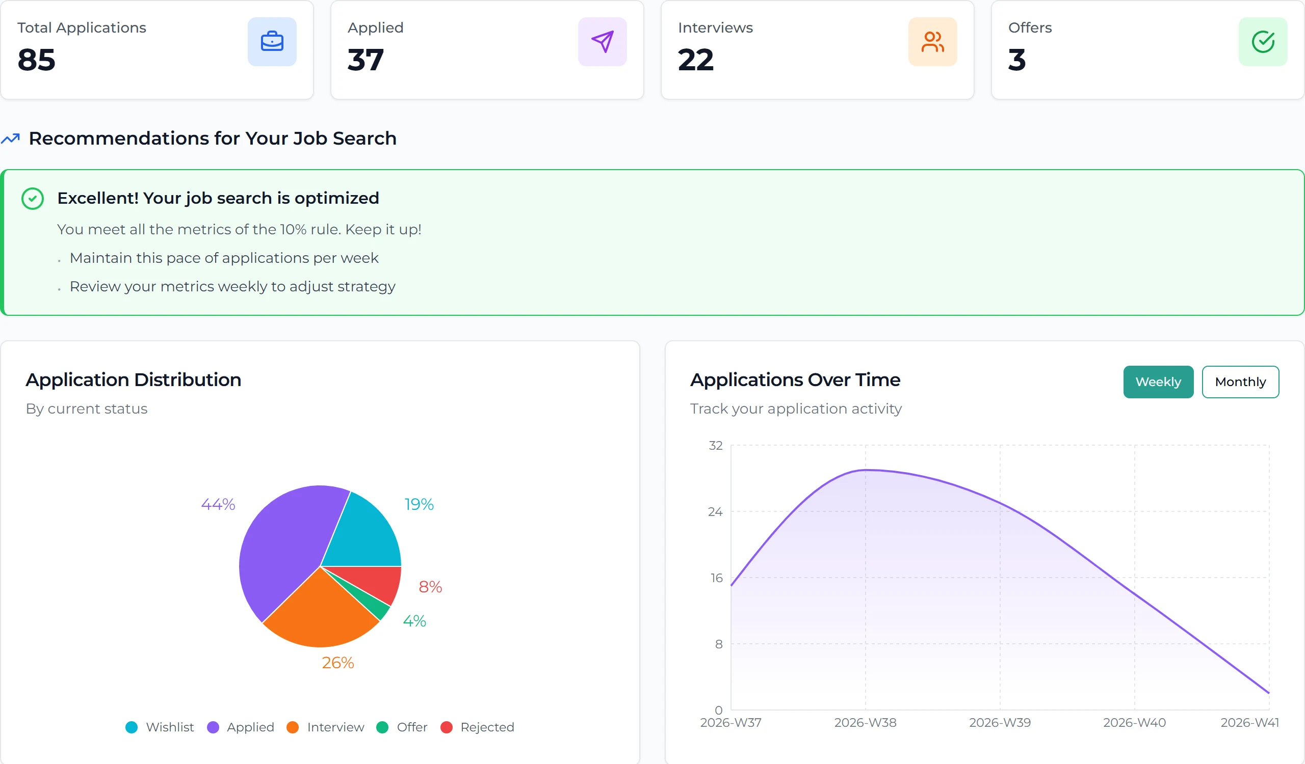Viewport: 1305px width, 764px height.
Task: Click the 2026-W40 axis label
Action: pos(1135,723)
